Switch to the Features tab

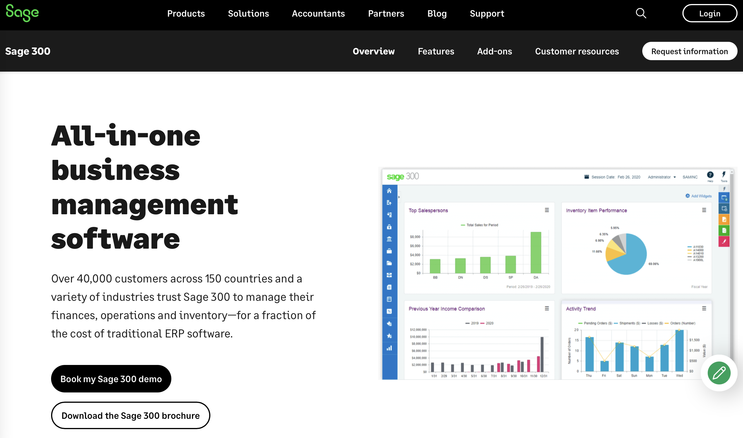436,51
